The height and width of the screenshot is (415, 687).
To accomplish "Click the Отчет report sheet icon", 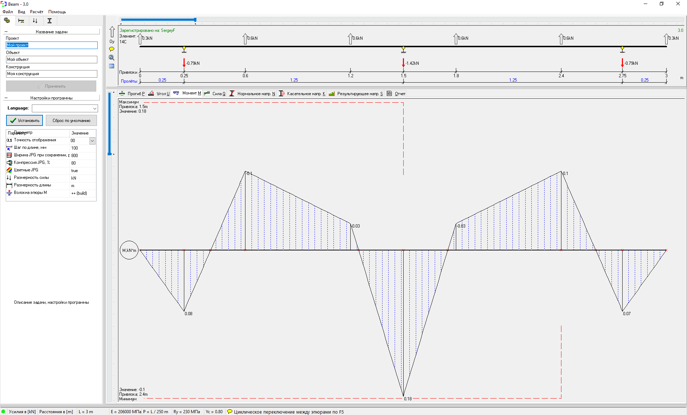I will click(389, 93).
